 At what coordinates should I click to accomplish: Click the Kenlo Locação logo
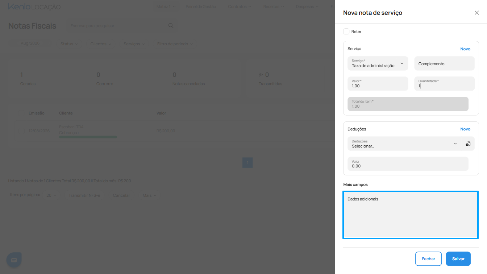click(x=34, y=7)
